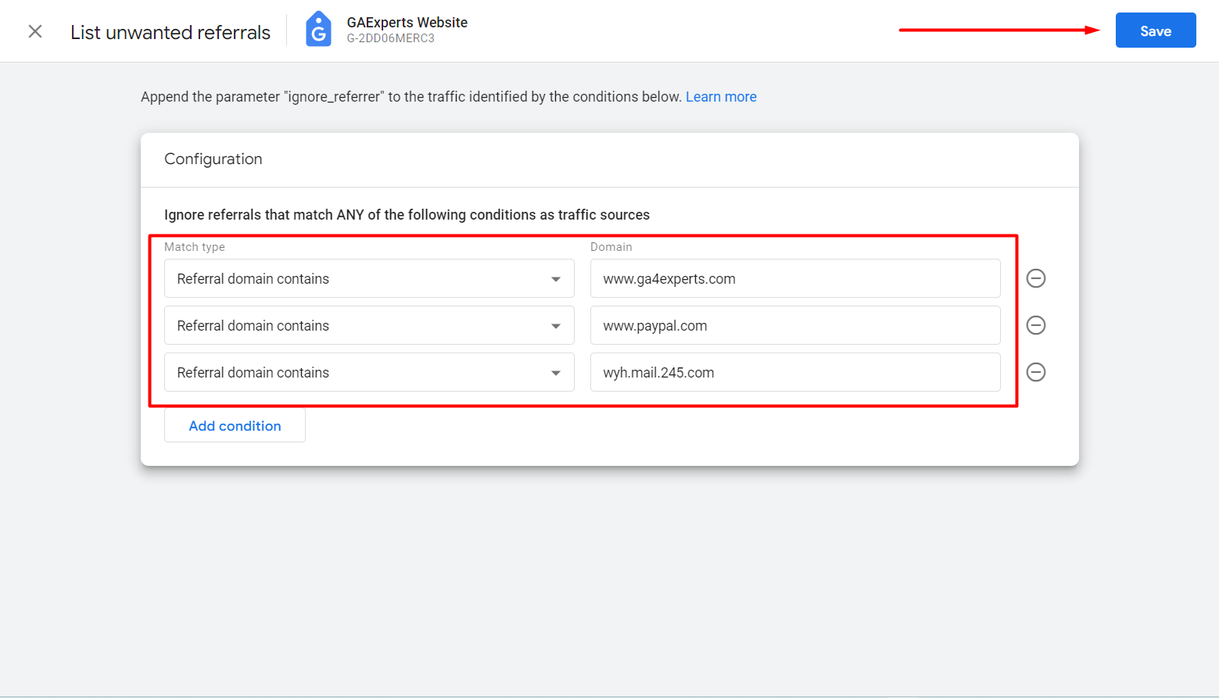
Task: Open the Learn more link
Action: coord(721,96)
